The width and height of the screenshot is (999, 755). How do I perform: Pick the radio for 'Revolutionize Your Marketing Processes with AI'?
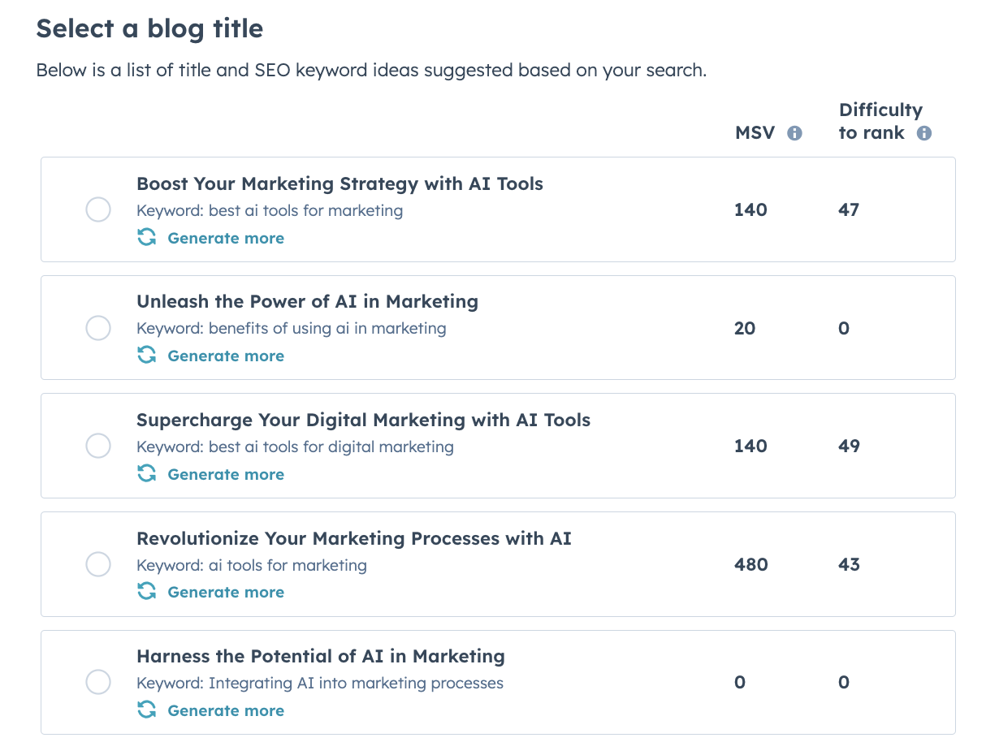click(x=98, y=563)
